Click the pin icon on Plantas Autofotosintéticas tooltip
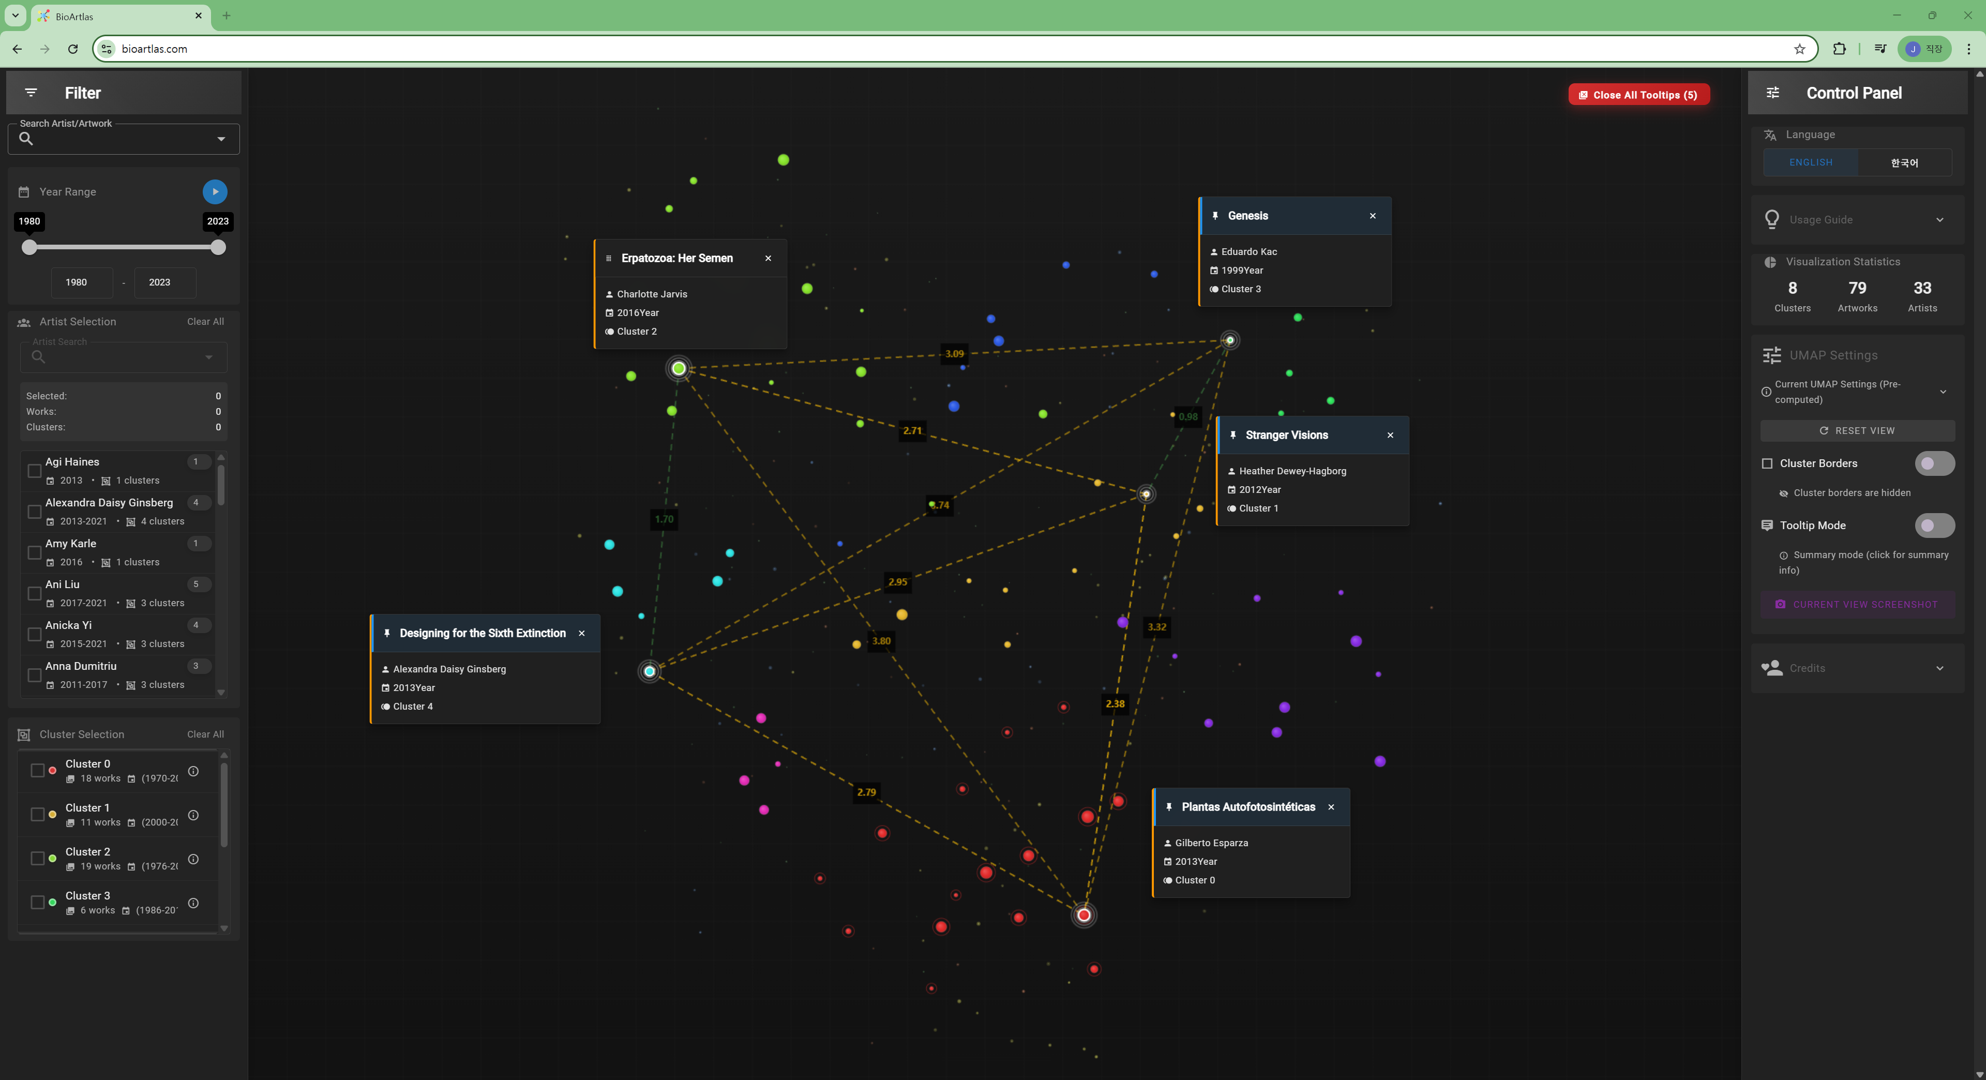 pos(1169,806)
